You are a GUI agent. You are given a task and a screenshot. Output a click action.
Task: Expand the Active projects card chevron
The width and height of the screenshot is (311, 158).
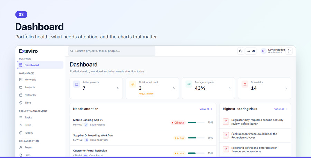[118, 88]
